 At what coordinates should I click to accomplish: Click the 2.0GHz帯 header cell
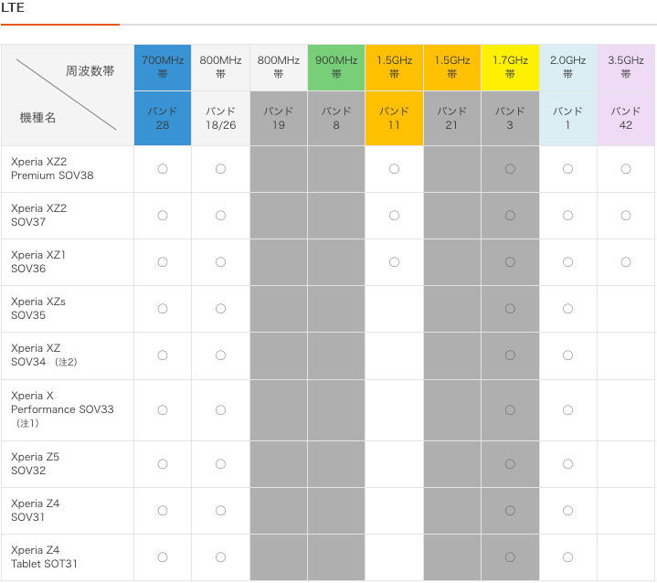click(x=567, y=68)
